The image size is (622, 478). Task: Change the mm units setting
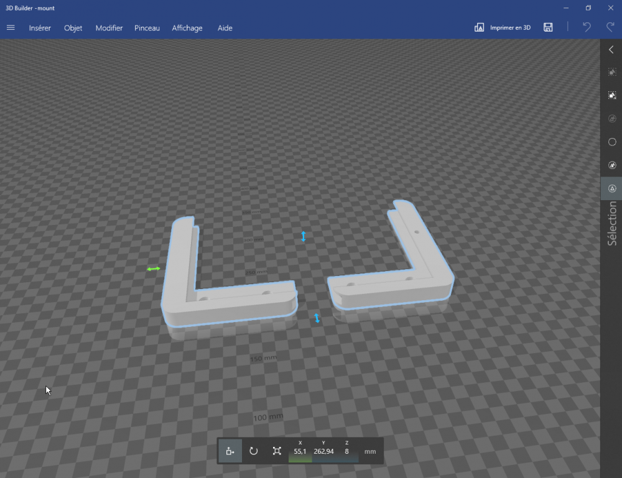[370, 451]
